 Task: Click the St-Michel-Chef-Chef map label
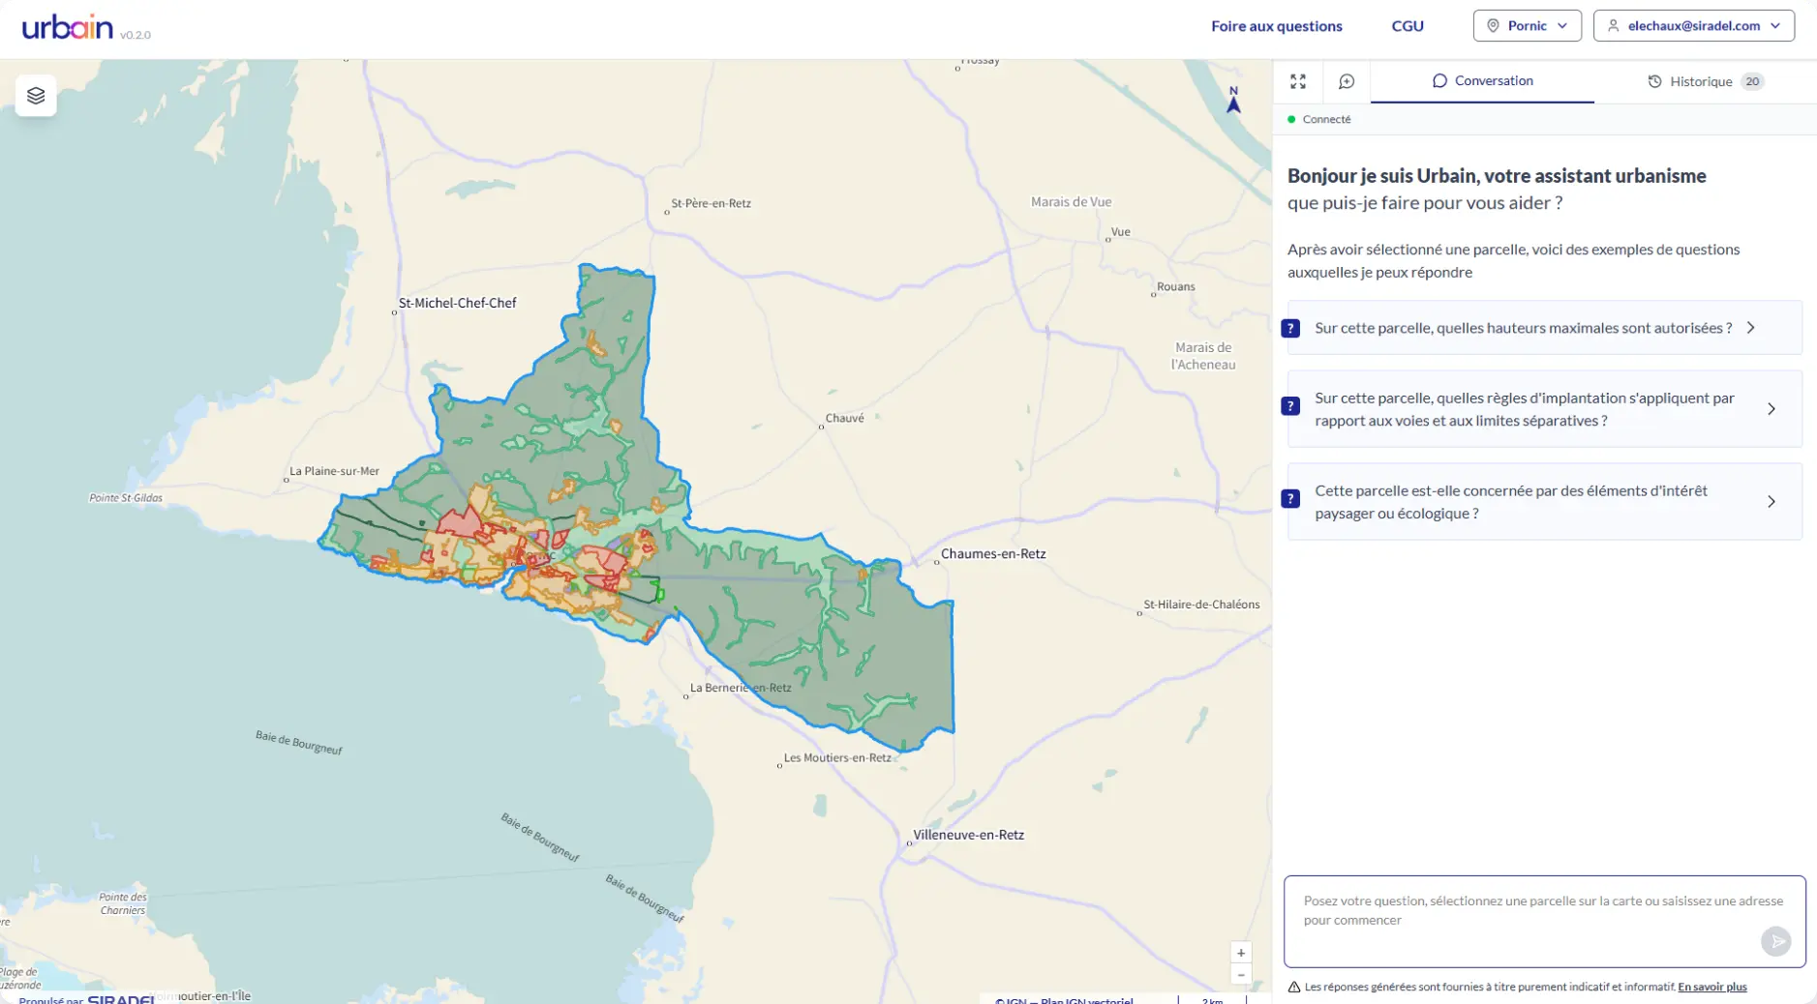[x=457, y=303]
